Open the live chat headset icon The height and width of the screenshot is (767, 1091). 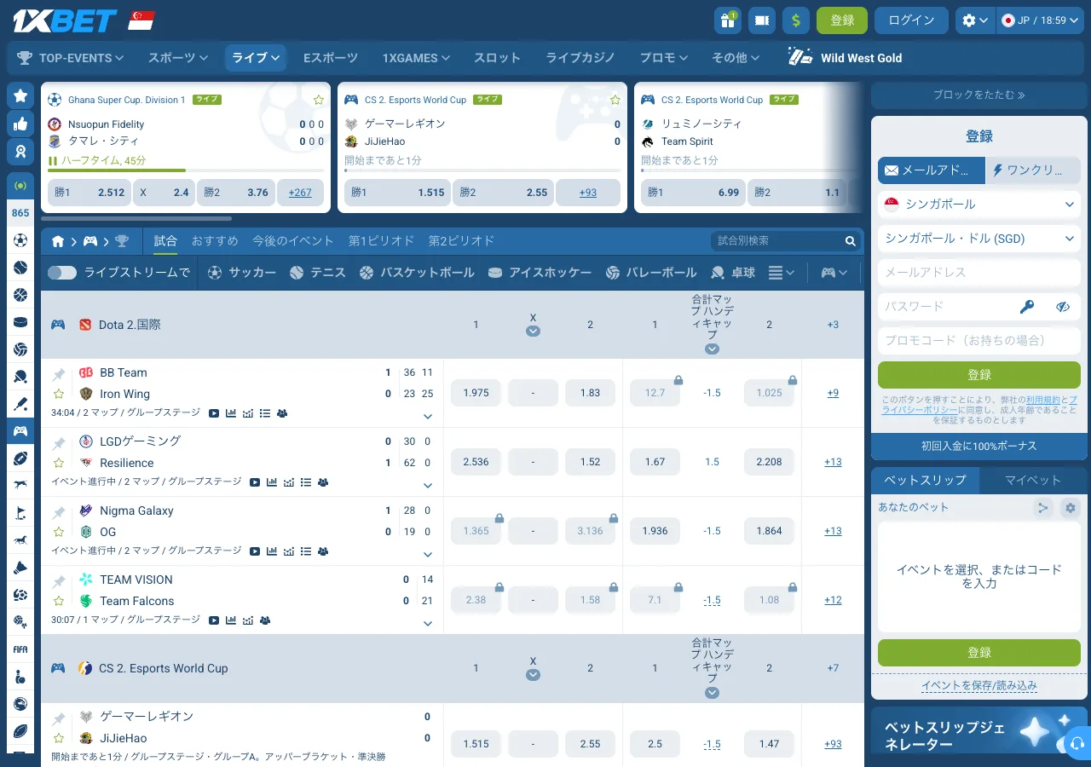point(1076,743)
